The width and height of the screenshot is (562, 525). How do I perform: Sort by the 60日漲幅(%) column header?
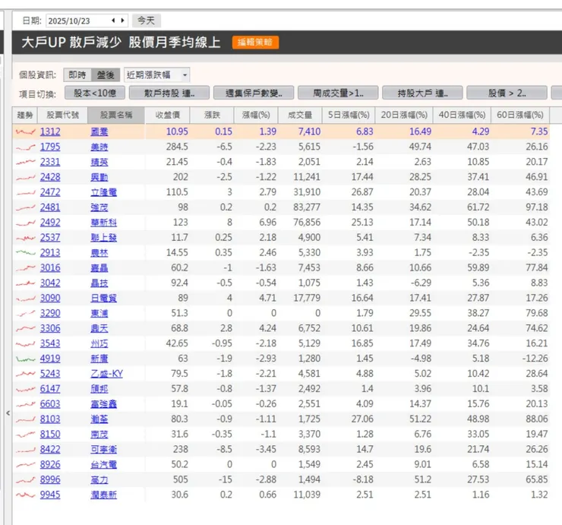point(520,115)
